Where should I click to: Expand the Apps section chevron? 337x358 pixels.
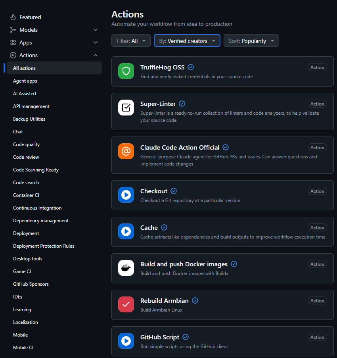(96, 42)
